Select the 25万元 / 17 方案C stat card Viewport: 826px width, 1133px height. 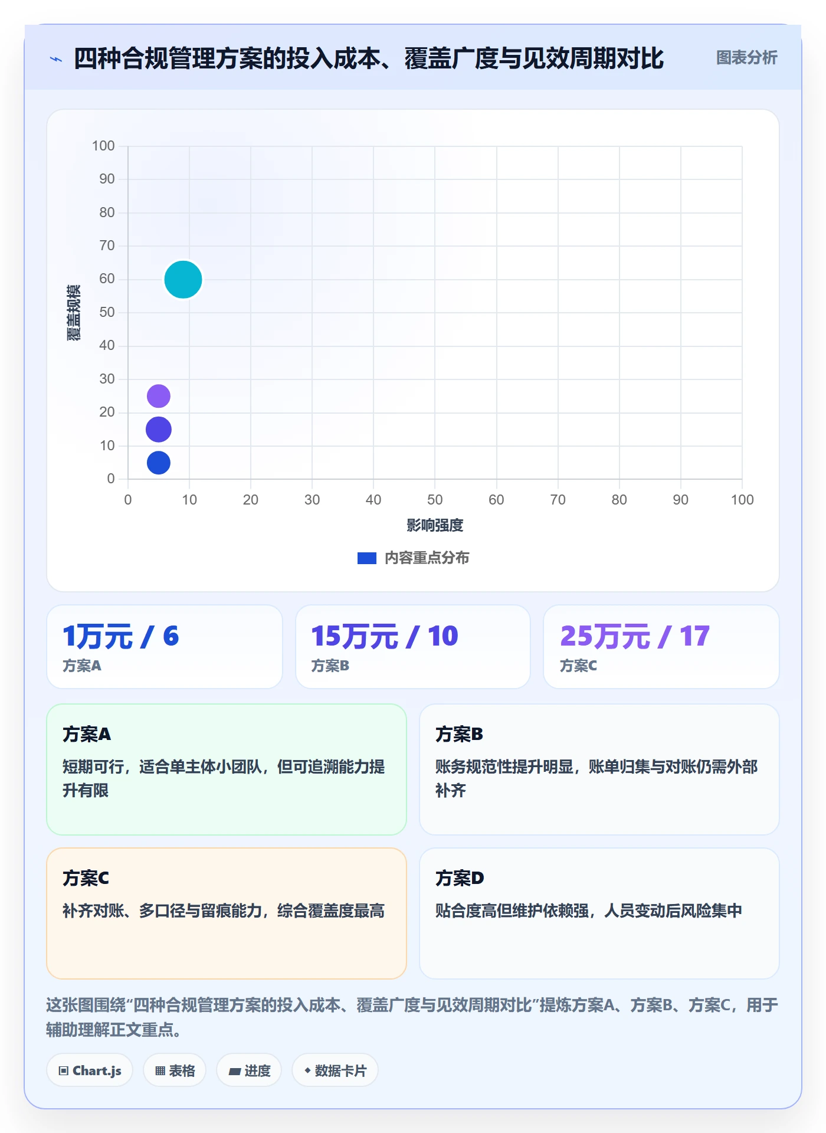point(661,647)
